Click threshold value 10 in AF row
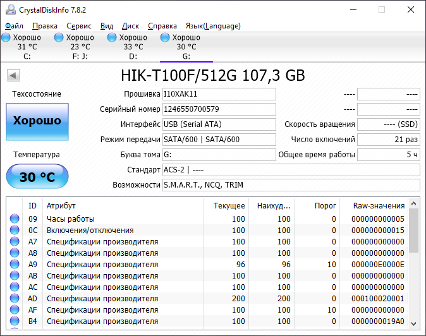 tap(331, 309)
